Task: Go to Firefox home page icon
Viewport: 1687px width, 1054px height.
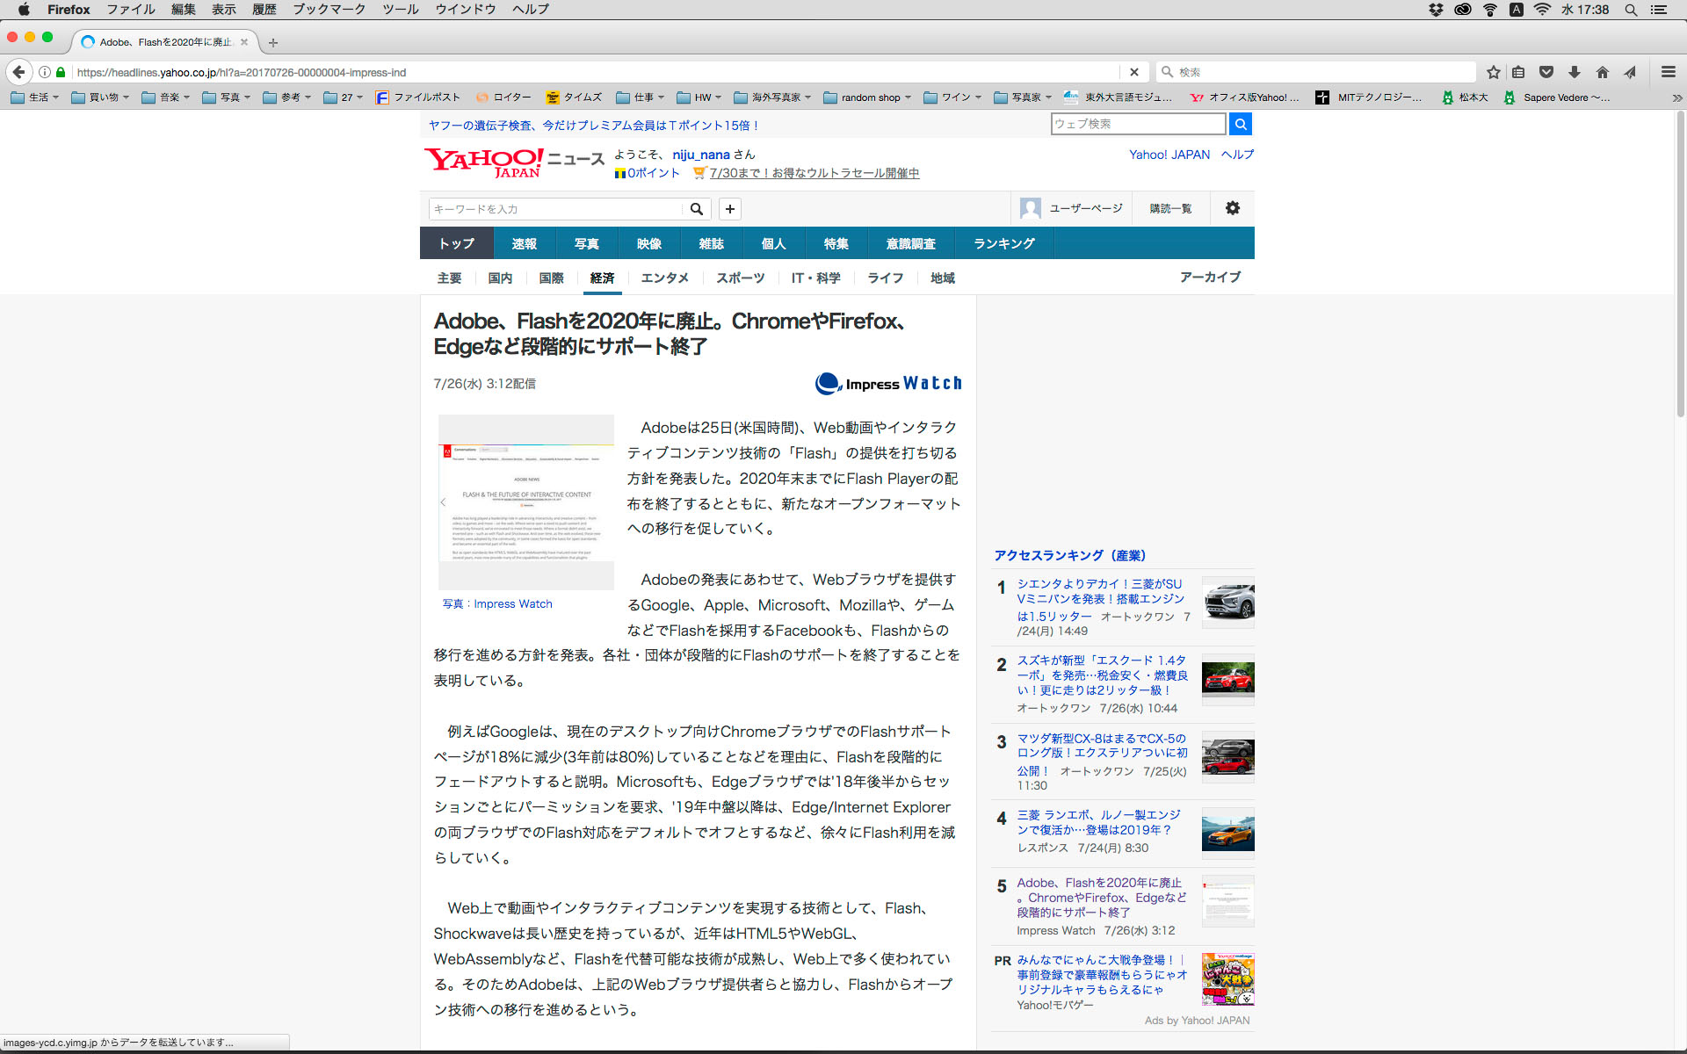Action: pyautogui.click(x=1603, y=72)
